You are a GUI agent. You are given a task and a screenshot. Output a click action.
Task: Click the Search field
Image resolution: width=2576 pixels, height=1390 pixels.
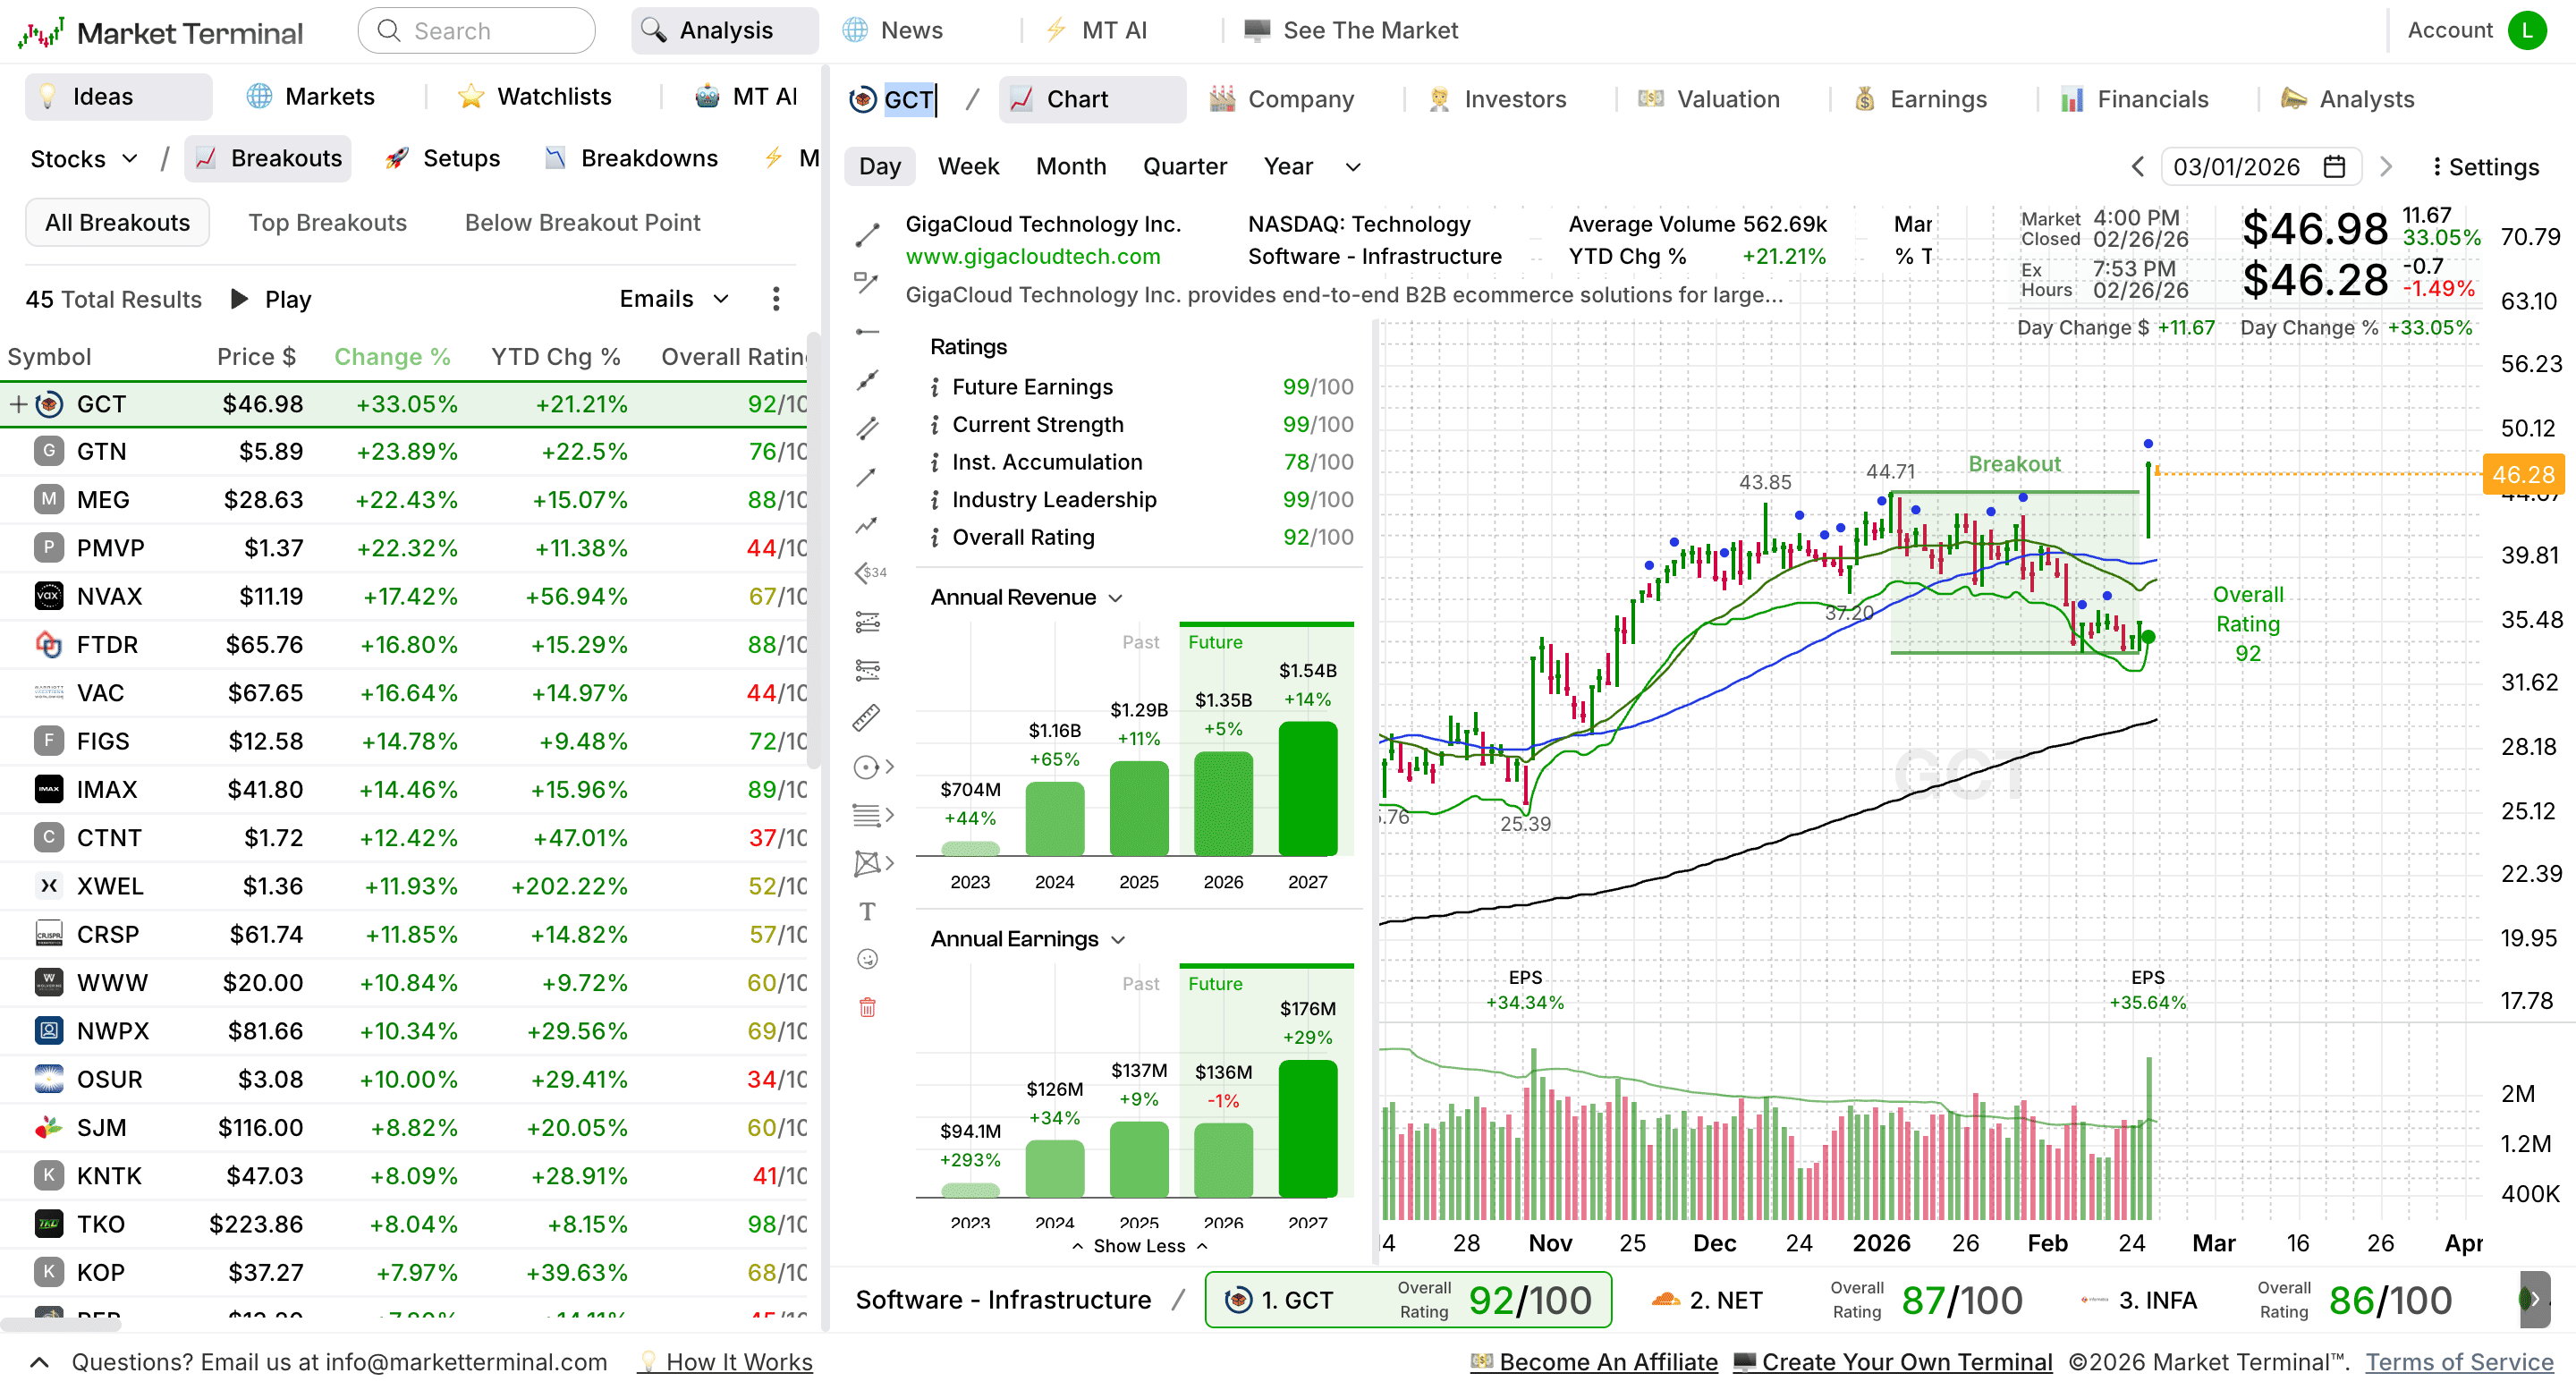(x=477, y=31)
